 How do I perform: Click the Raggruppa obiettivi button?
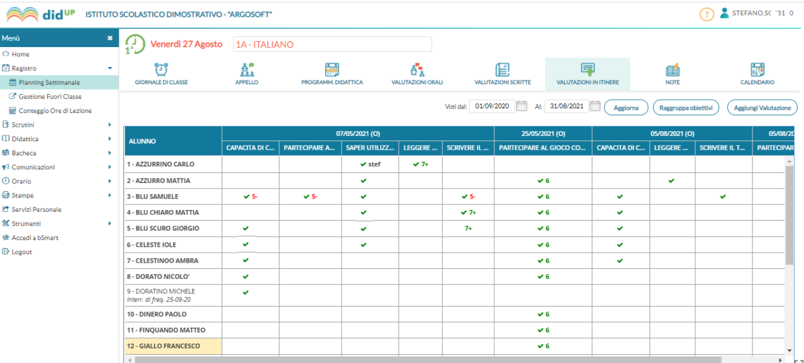(686, 108)
